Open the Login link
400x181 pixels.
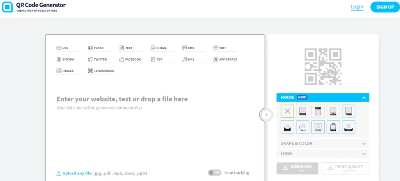357,7
